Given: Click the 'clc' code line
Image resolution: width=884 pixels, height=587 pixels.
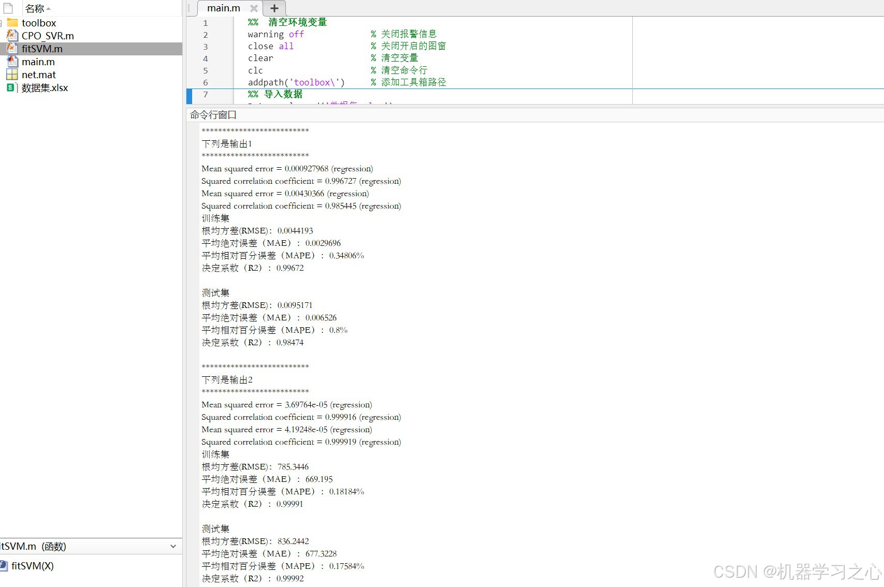Looking at the screenshot, I should point(255,70).
